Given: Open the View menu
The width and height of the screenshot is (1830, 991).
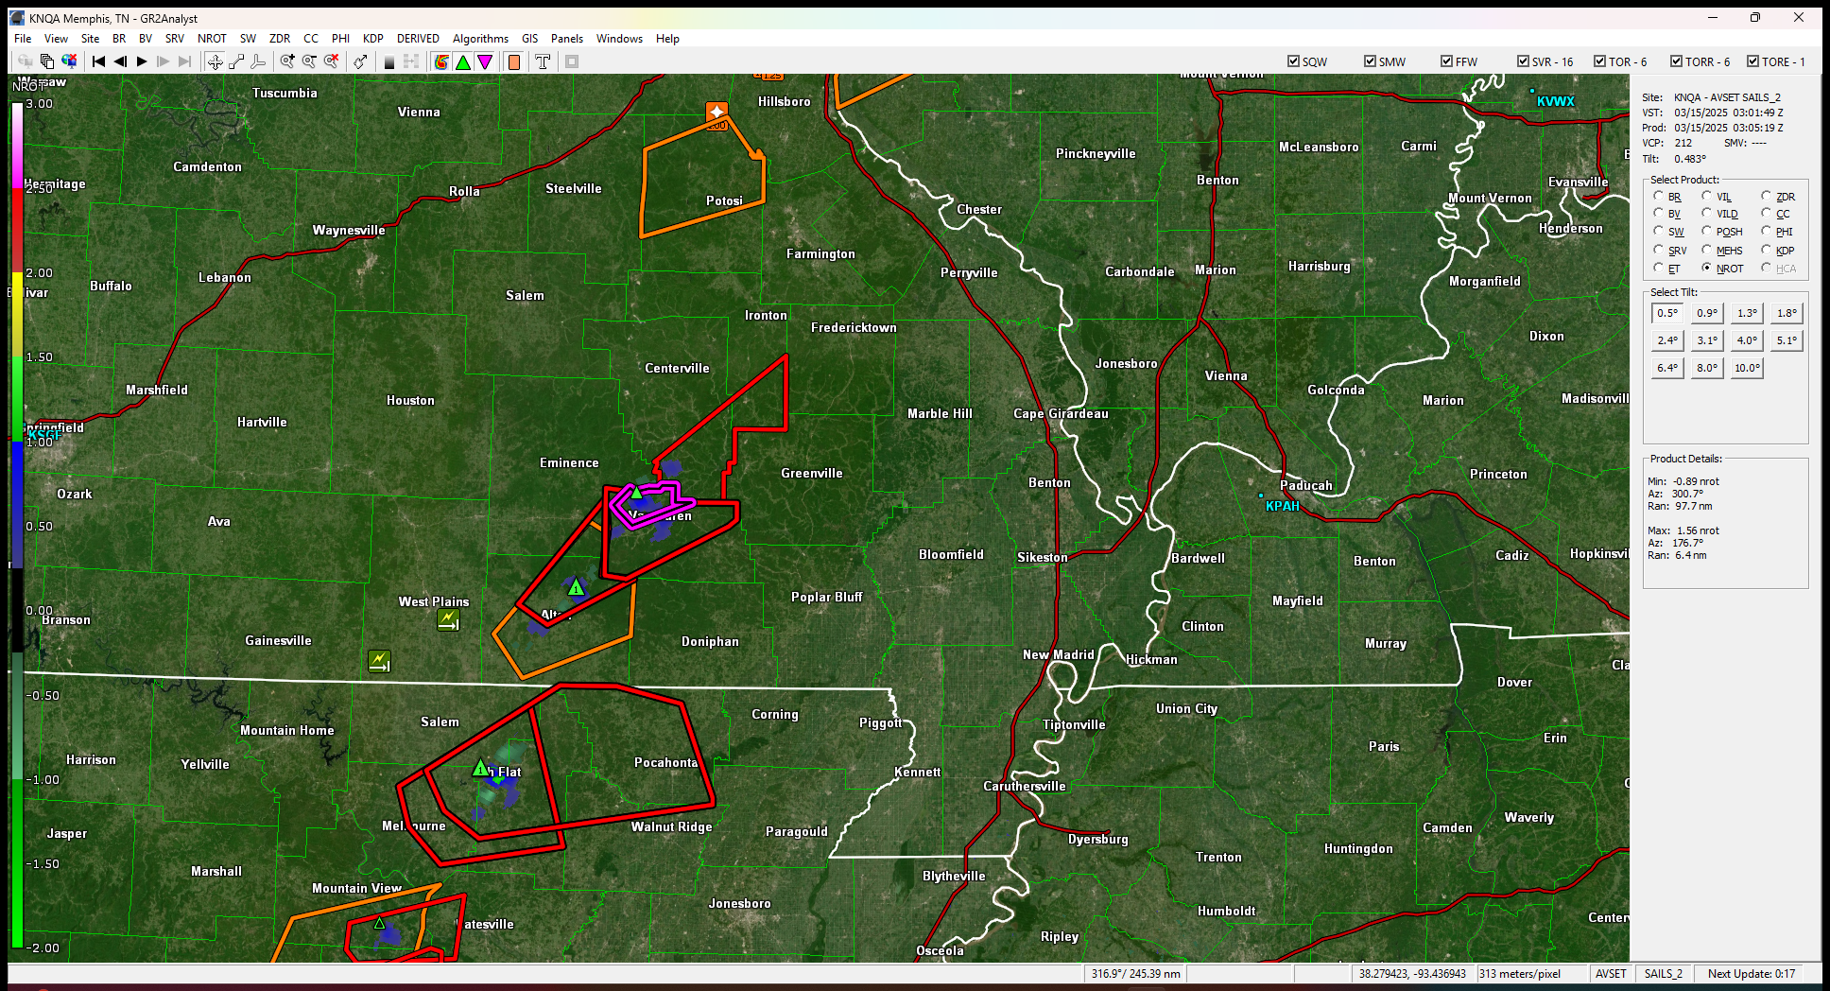Looking at the screenshot, I should click(56, 39).
